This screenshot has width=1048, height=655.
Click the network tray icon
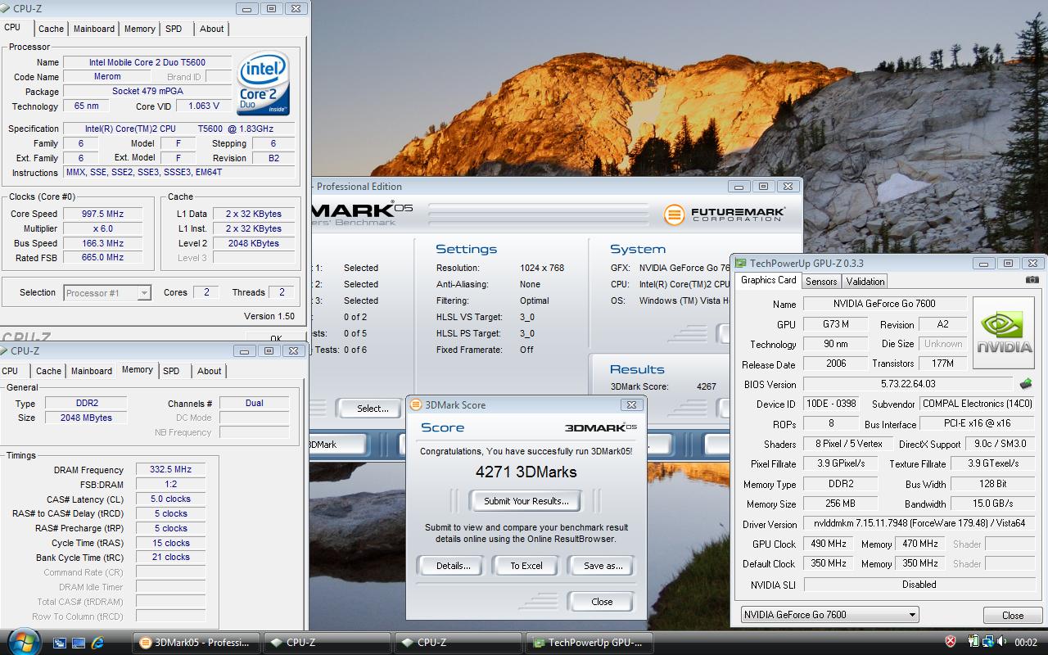(988, 642)
